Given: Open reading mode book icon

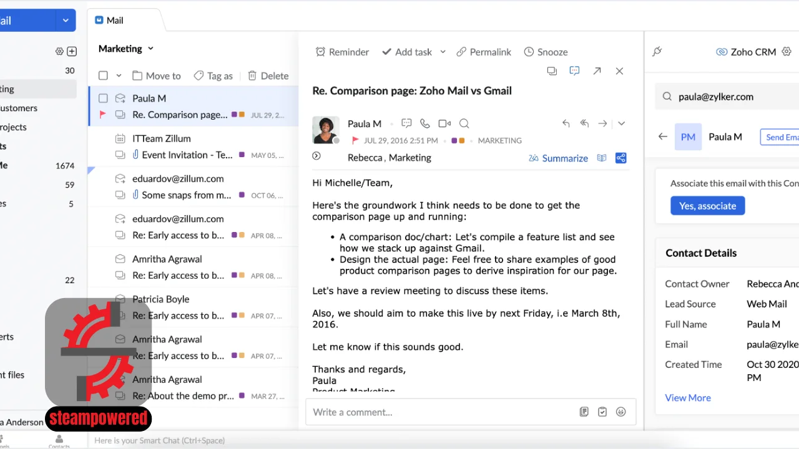Looking at the screenshot, I should click(x=602, y=158).
